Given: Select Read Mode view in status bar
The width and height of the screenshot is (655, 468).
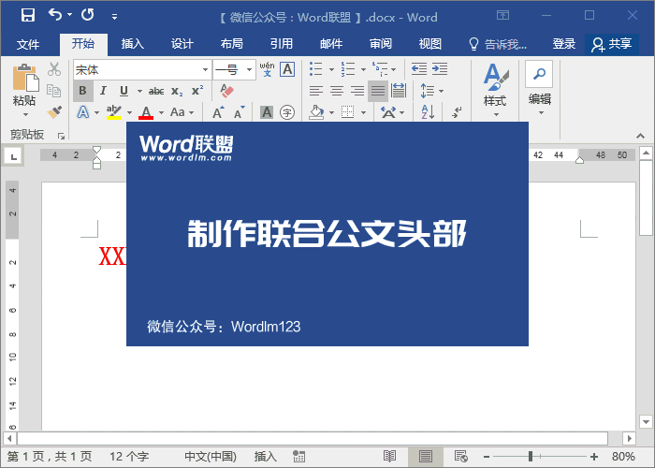Looking at the screenshot, I should [x=389, y=457].
